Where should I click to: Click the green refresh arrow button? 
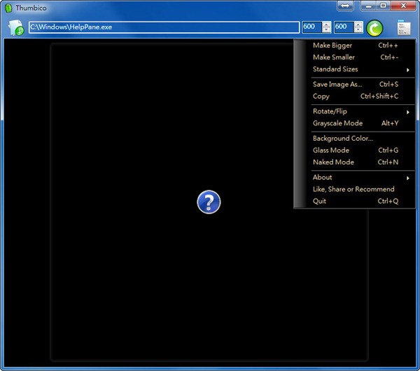(374, 28)
